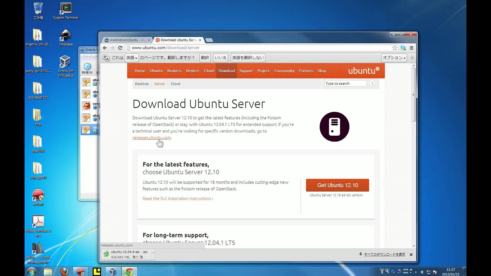Click the ubuntu-10.04.4 iso download item
This screenshot has height=276, width=491.
tap(126, 255)
